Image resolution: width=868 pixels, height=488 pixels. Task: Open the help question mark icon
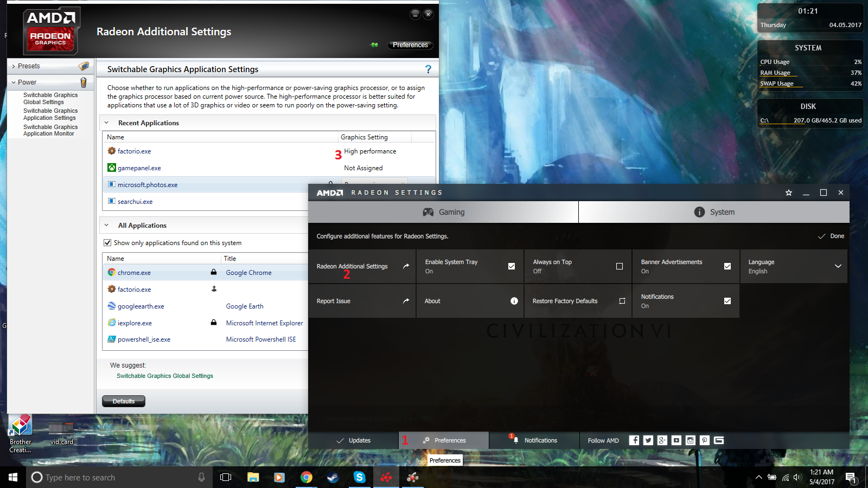pyautogui.click(x=428, y=69)
